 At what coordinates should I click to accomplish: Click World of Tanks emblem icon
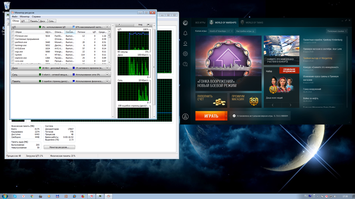click(x=242, y=23)
